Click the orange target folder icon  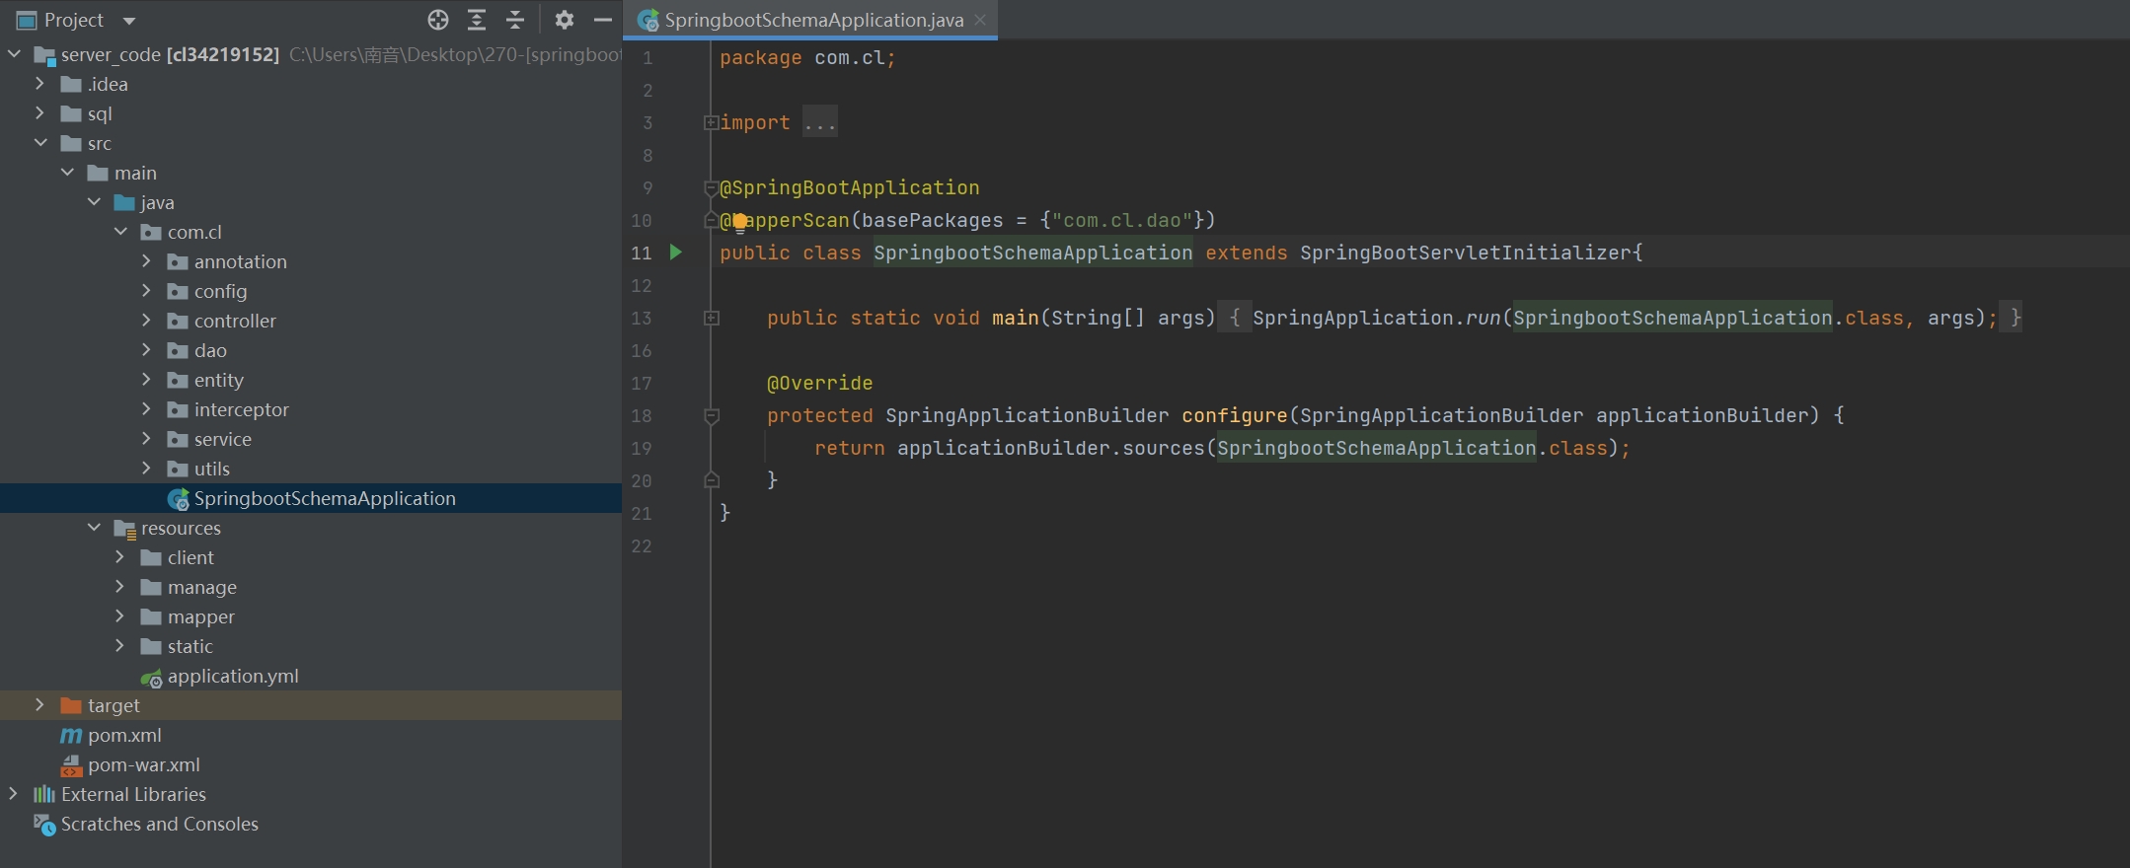pos(71,705)
